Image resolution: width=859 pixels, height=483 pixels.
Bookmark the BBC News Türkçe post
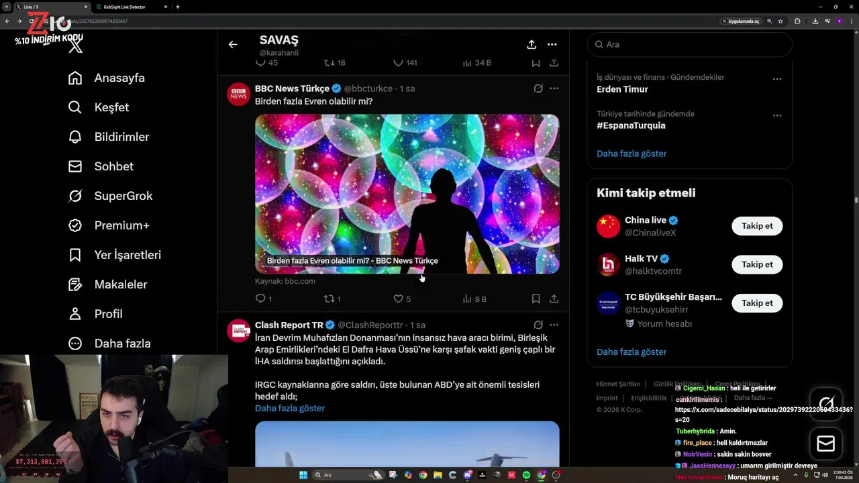[x=536, y=299]
